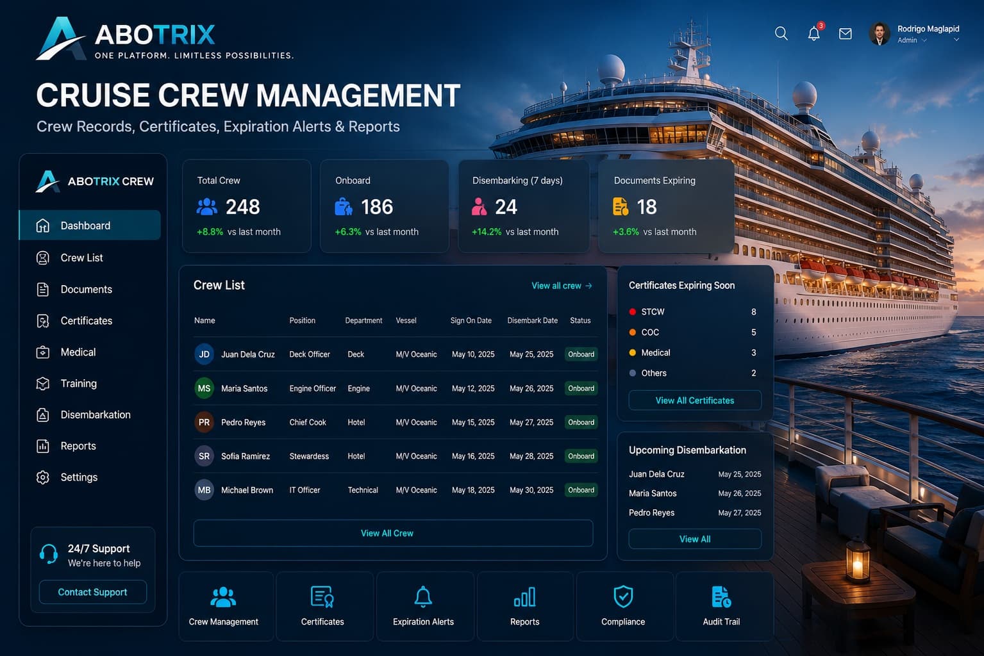Image resolution: width=984 pixels, height=656 pixels.
Task: Click the Documents Expiring file icon
Action: 621,206
